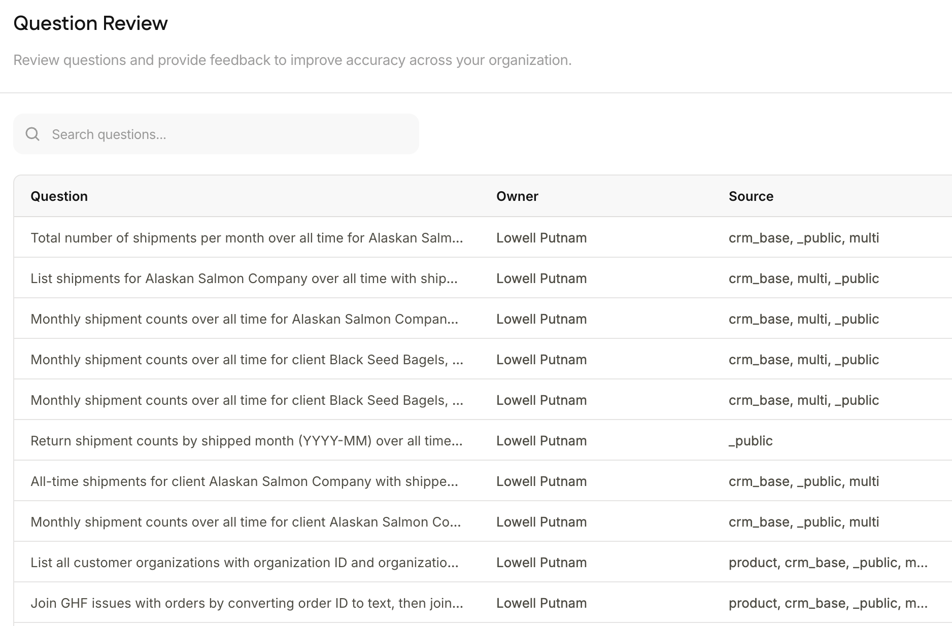Click Lowell Putnam owner in 'All-time shipments' row
This screenshot has height=626, width=952.
(541, 481)
